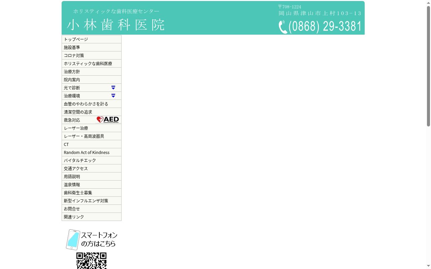The width and height of the screenshot is (431, 269).
Task: Open バイタルチェック menu entry
Action: click(x=92, y=160)
